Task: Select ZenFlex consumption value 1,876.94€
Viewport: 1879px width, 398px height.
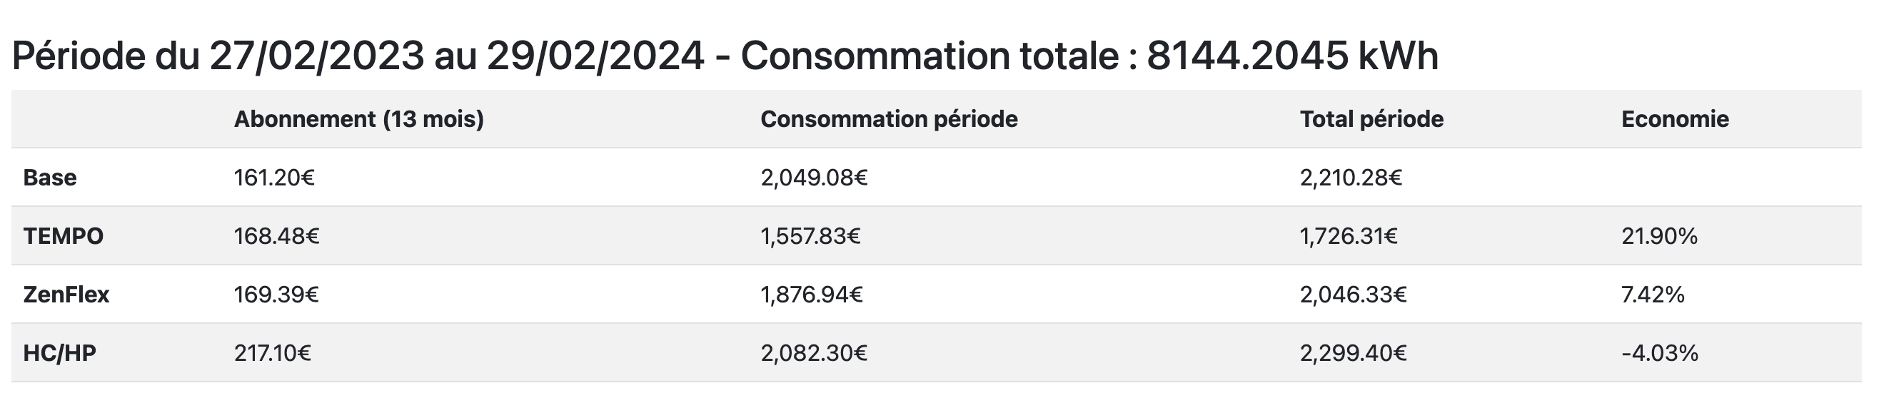Action: click(812, 295)
